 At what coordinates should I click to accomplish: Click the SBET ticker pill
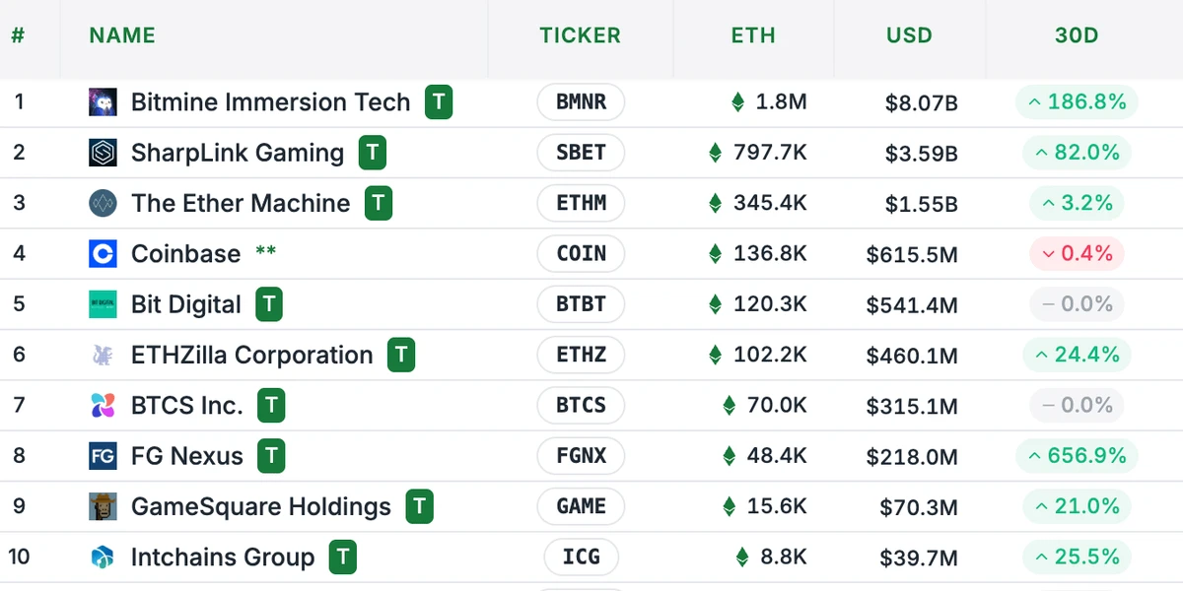point(581,153)
